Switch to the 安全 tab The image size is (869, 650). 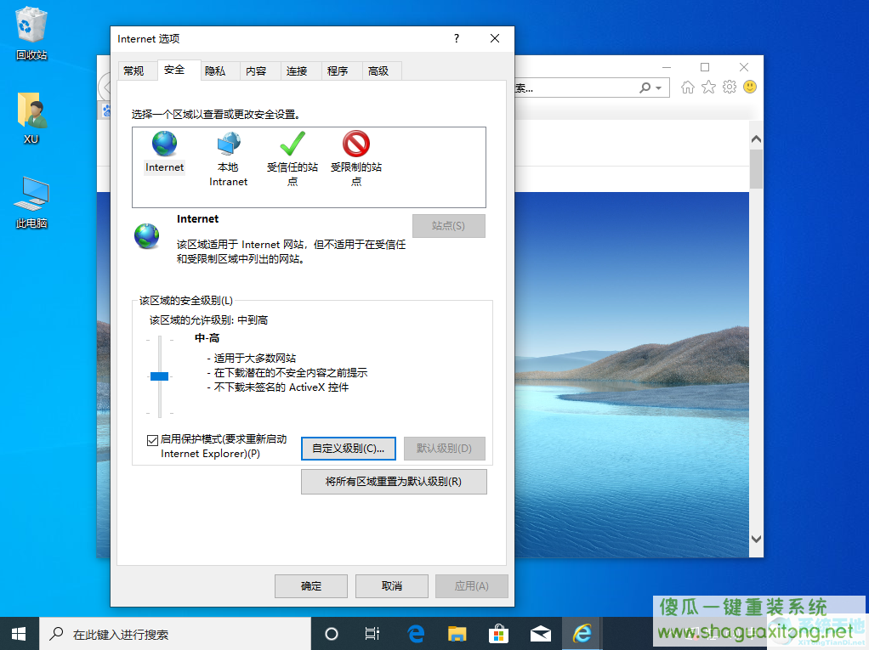tap(174, 70)
